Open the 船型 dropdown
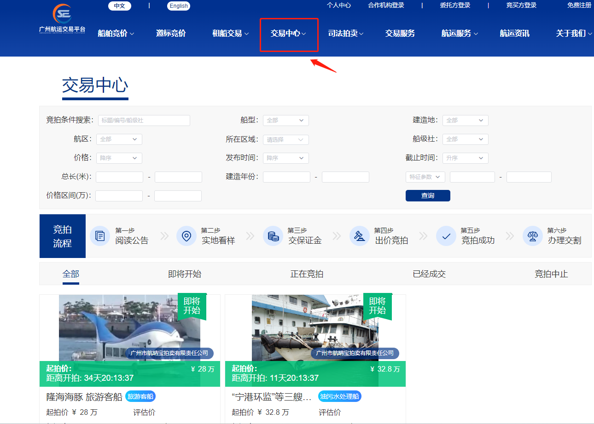 click(x=286, y=120)
